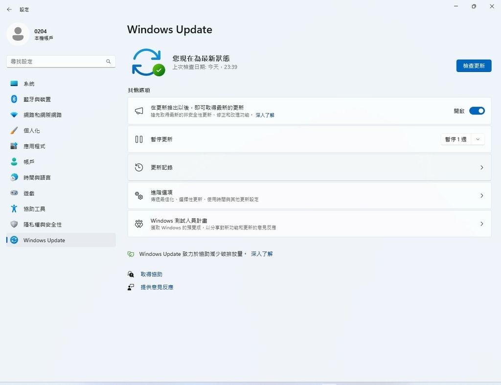This screenshot has width=501, height=385.
Task: Open 時間與語言 settings
Action: point(61,177)
